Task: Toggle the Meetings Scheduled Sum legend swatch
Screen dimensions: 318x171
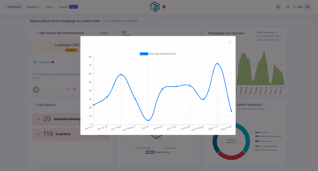Action: pos(144,54)
